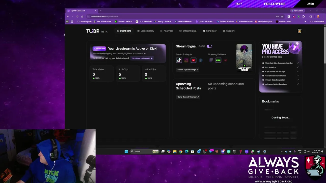Switch the Stream Signal On/Off toggle
326x183 pixels.
click(209, 46)
